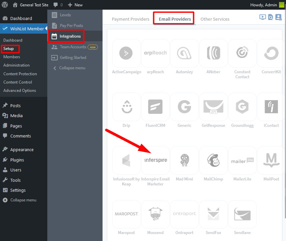
Task: Select the FluentCRM provider
Action: coord(155,107)
